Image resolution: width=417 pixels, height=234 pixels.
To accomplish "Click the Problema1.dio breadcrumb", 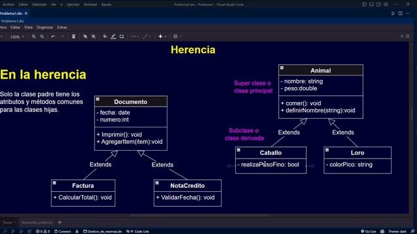I will coord(12,21).
